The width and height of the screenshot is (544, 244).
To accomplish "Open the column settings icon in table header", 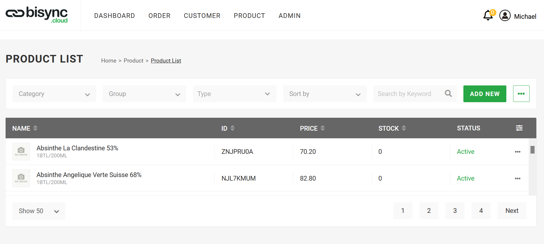I will pos(519,128).
